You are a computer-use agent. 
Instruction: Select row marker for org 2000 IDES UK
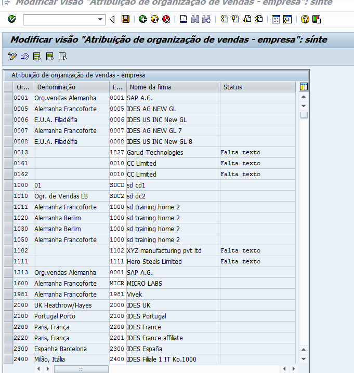point(8,305)
